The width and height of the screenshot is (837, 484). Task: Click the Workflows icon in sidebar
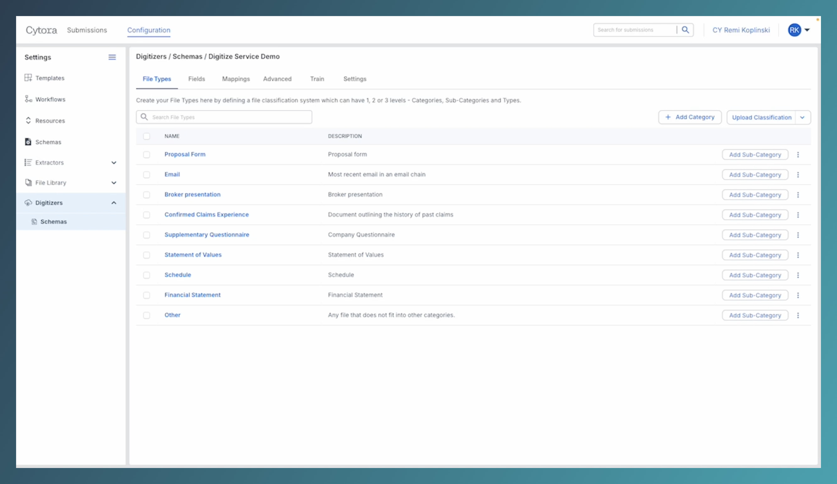(x=28, y=99)
